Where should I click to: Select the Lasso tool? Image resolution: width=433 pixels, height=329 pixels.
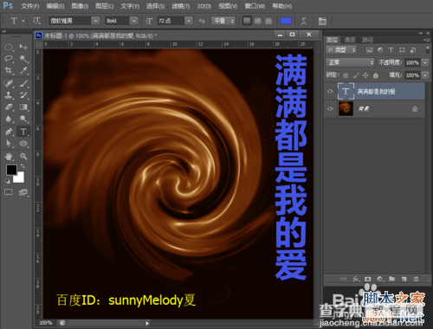pos(9,59)
